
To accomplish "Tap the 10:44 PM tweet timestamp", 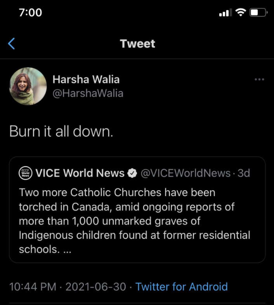I will coord(33,287).
